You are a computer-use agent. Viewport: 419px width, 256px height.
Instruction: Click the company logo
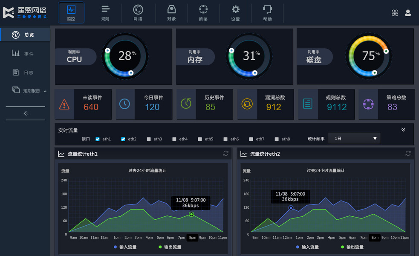tap(25, 12)
